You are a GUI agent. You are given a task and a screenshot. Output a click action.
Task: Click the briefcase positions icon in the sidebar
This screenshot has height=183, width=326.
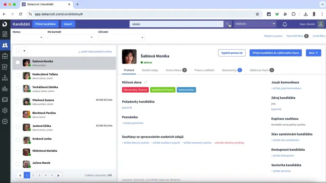point(5,56)
